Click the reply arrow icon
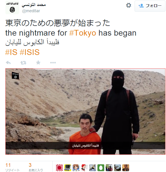The height and width of the screenshot is (172, 166). (8, 63)
